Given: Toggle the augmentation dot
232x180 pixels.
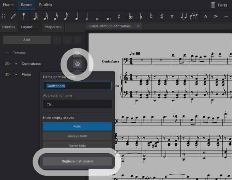Looking at the screenshot, I should 108,16.
